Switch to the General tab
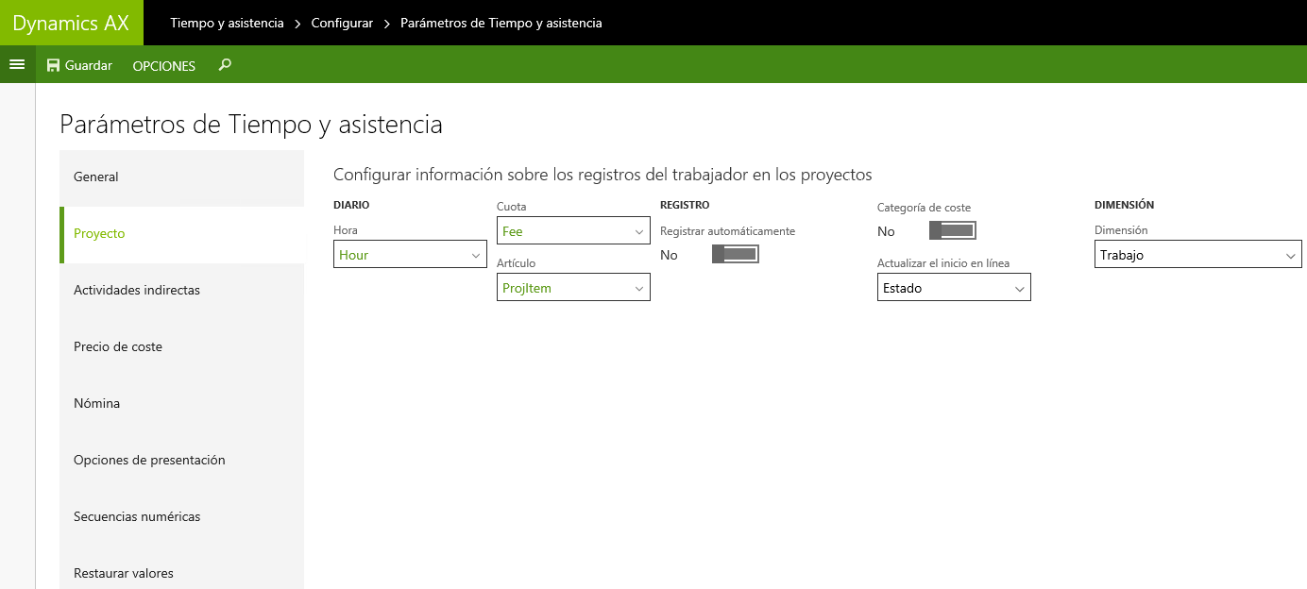 (181, 177)
